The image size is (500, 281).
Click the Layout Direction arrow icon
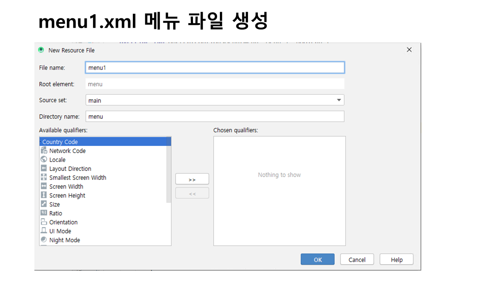44,169
